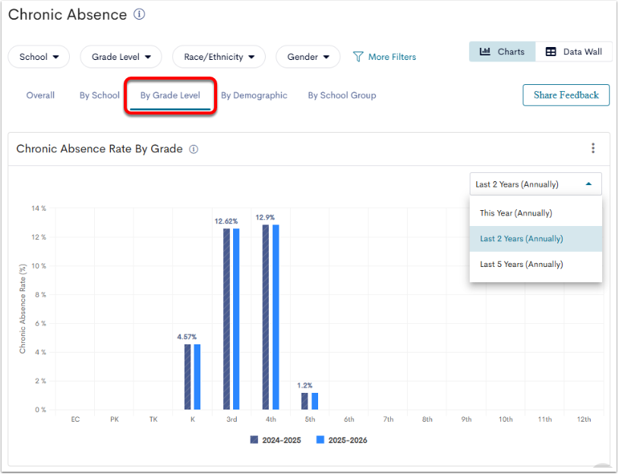
Task: Click the 12th grade axis label
Action: [584, 419]
